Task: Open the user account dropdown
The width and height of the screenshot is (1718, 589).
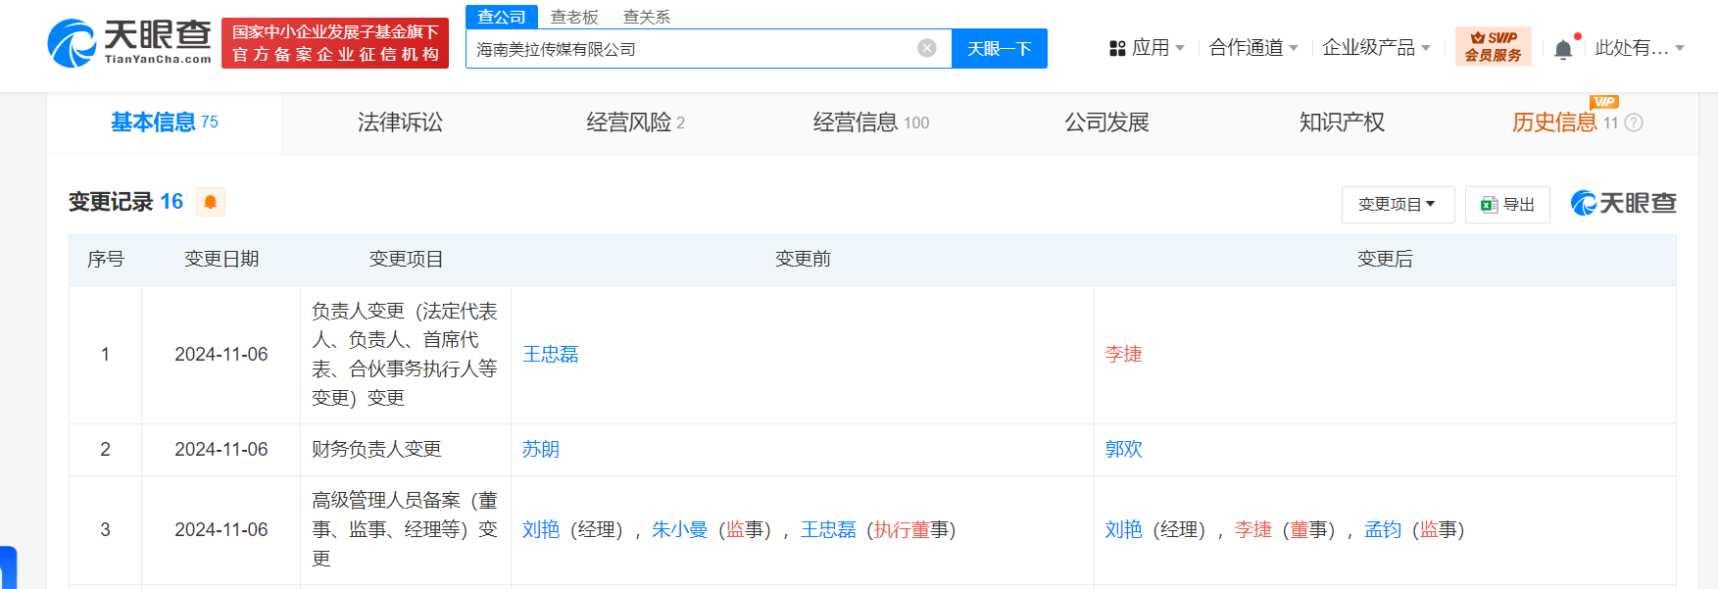Action: (x=1639, y=48)
